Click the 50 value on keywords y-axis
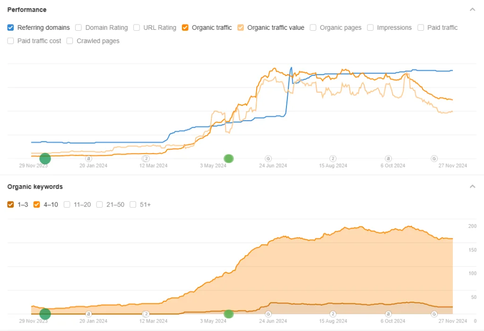 tap(474, 297)
